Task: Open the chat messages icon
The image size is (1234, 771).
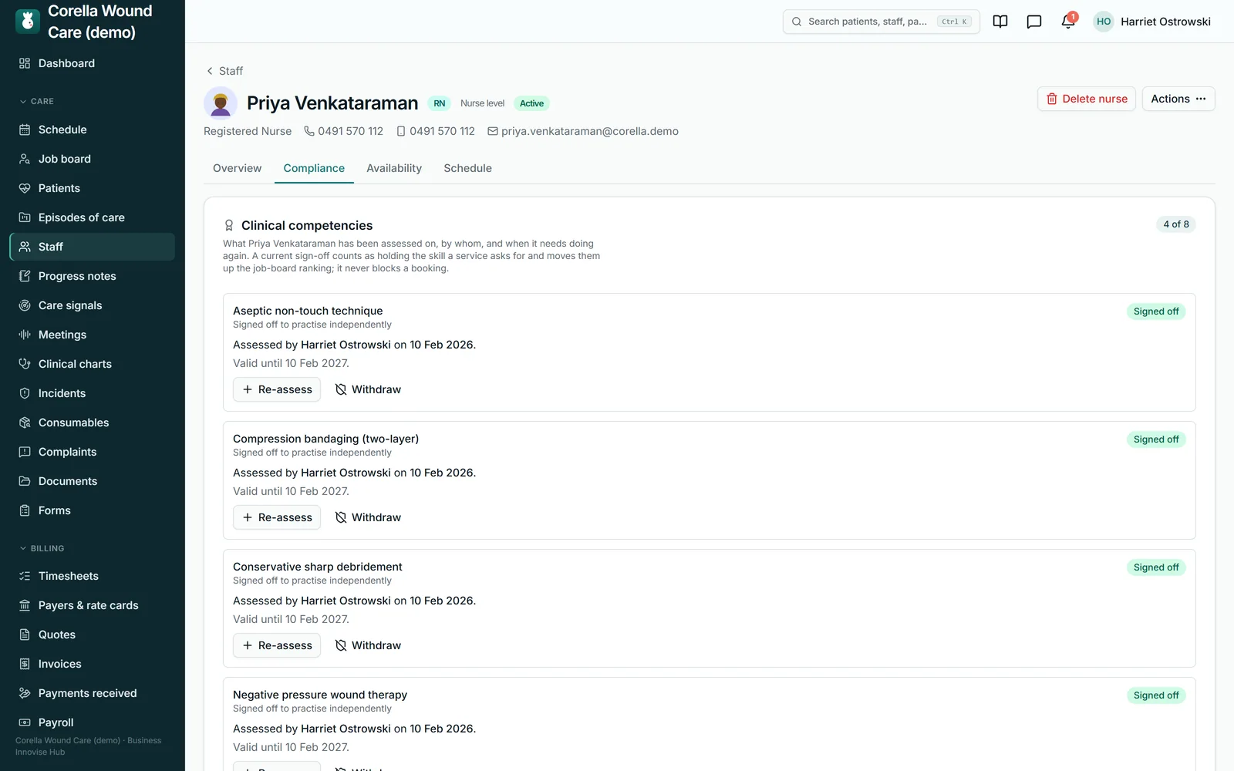Action: coord(1034,22)
